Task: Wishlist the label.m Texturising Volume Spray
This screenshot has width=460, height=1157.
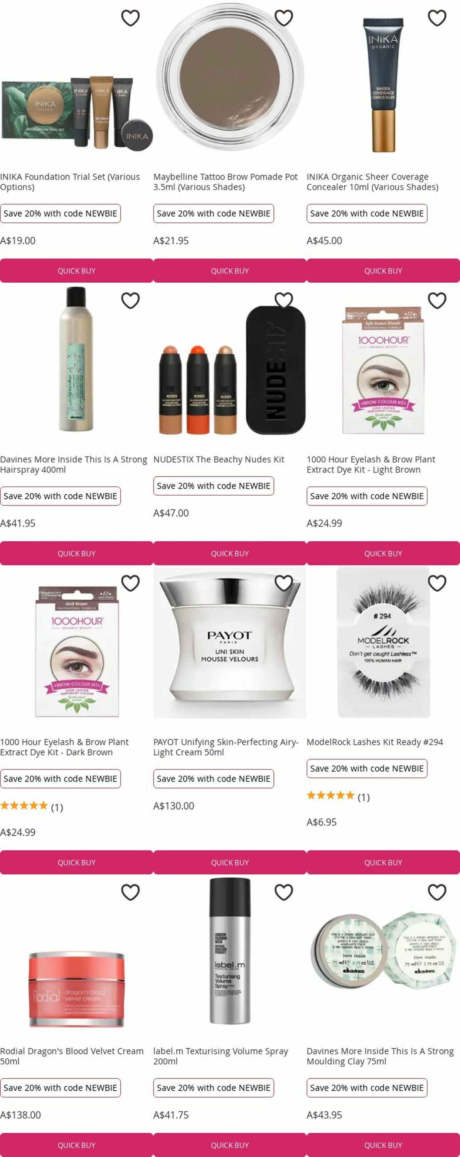Action: pyautogui.click(x=283, y=892)
